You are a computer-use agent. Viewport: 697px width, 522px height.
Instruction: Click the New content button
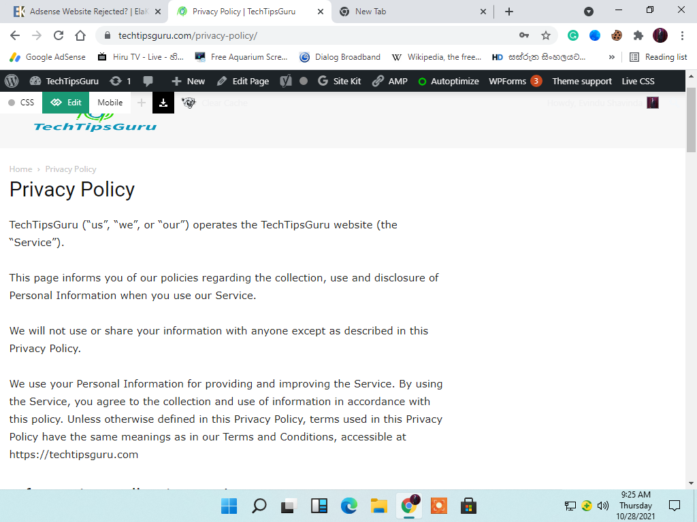point(188,82)
